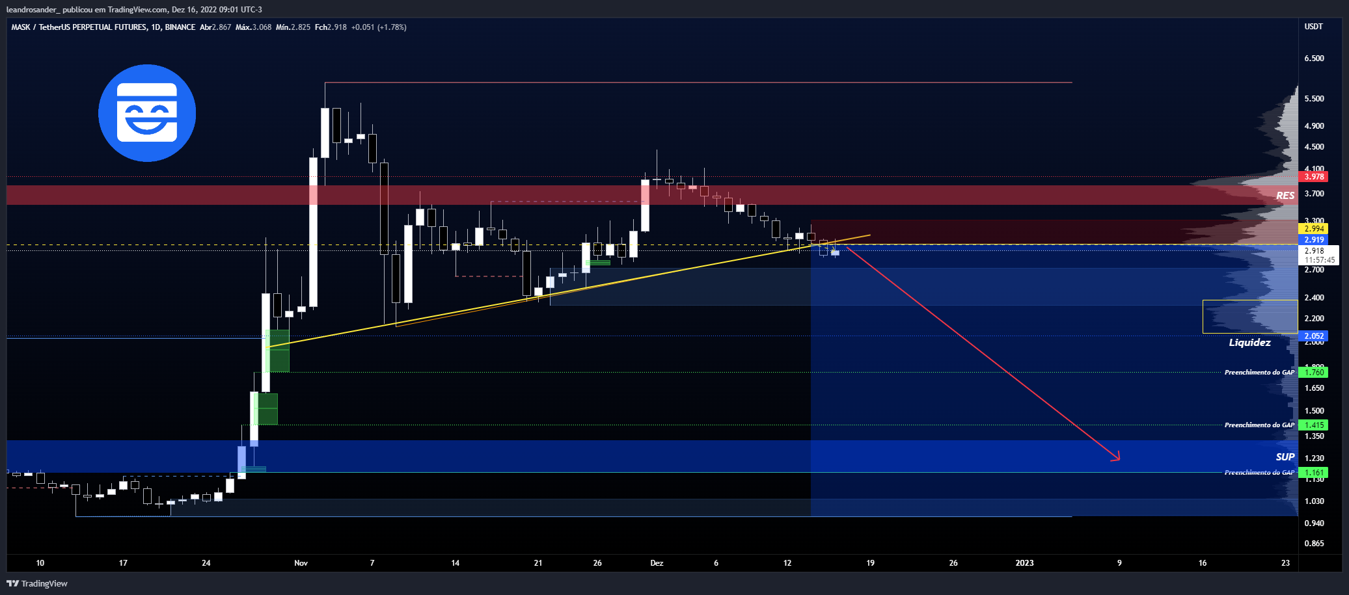The image size is (1349, 595).
Task: Select the Liquidez text label
Action: coord(1249,343)
